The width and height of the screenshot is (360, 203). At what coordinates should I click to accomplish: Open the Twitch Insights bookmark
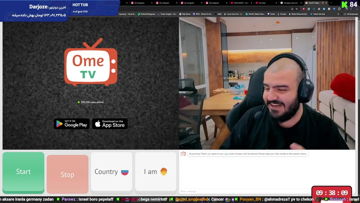pos(167,14)
